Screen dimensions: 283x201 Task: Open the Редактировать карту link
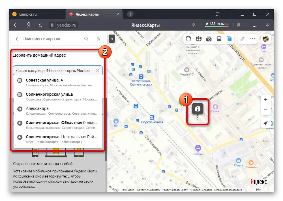coord(175,190)
